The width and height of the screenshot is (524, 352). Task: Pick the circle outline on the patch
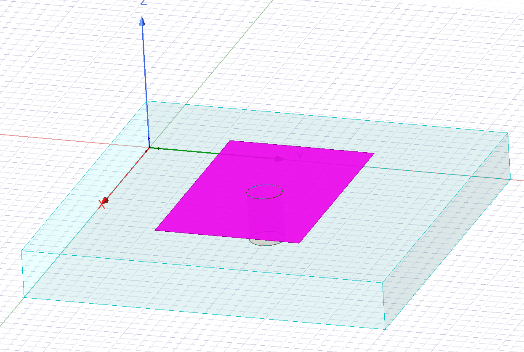tap(264, 192)
